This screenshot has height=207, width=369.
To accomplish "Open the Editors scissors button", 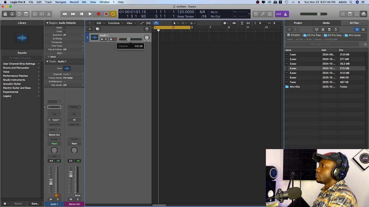I will (49, 14).
